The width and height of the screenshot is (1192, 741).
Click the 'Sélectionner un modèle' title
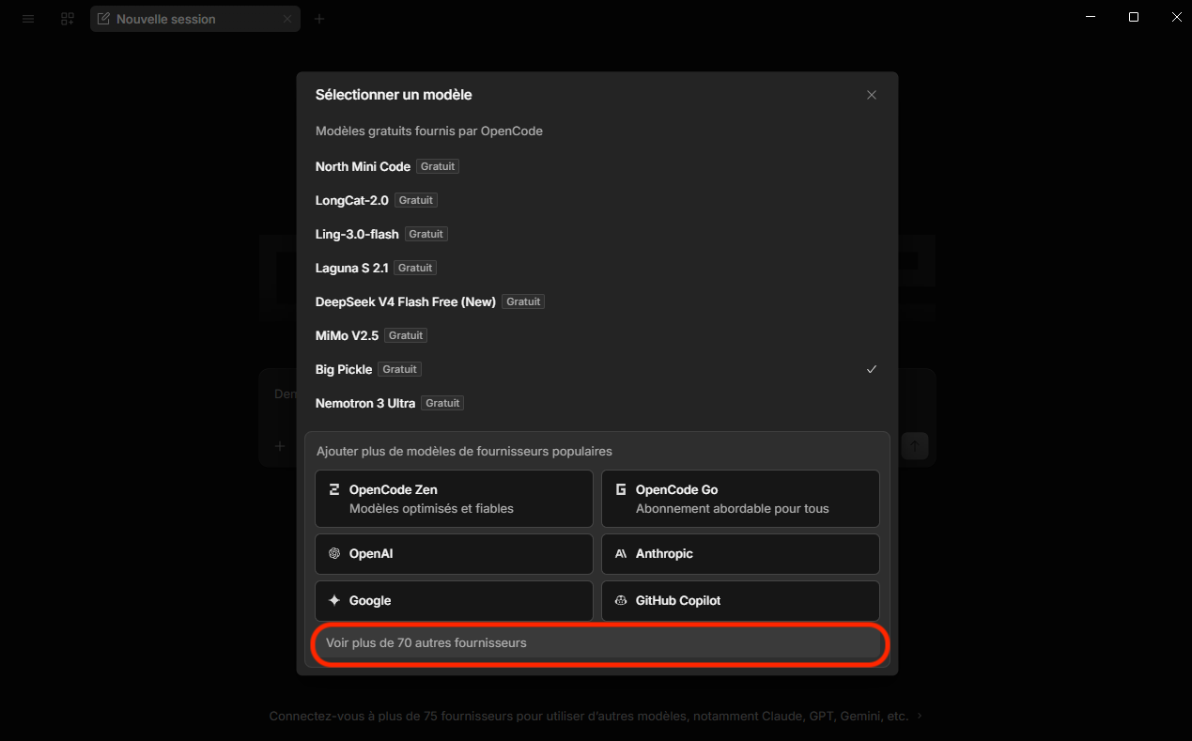click(x=394, y=95)
